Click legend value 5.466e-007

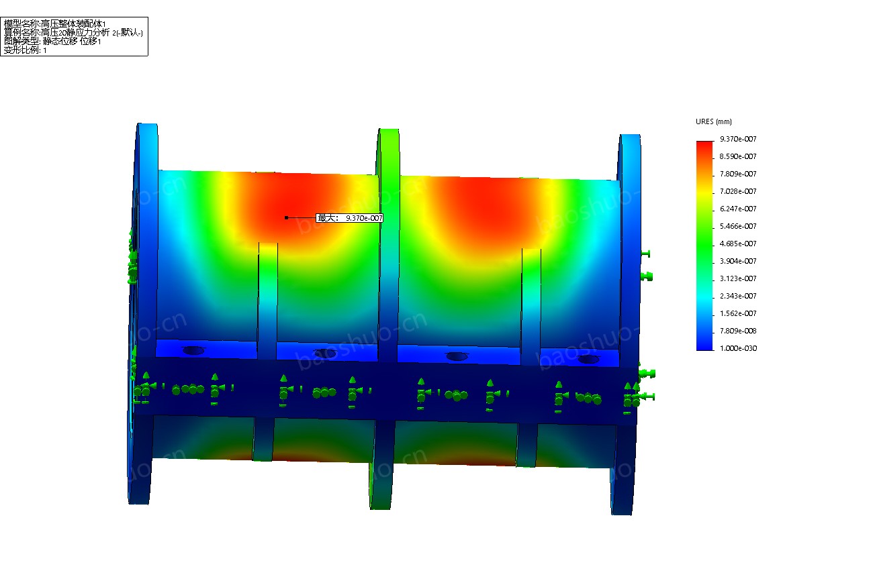point(738,226)
